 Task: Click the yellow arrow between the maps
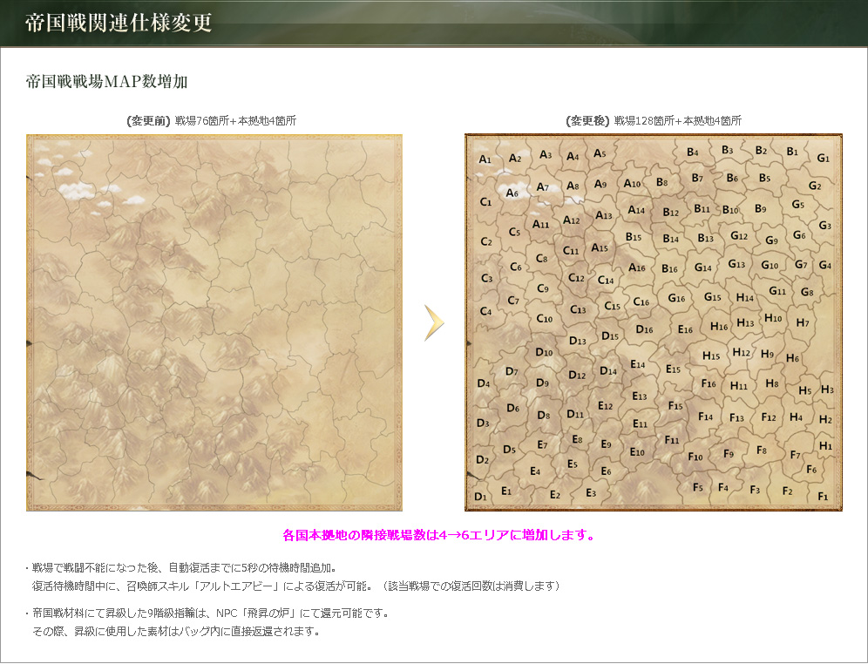tap(434, 322)
